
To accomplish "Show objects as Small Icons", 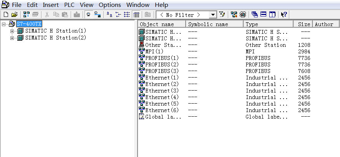I will [118, 15].
